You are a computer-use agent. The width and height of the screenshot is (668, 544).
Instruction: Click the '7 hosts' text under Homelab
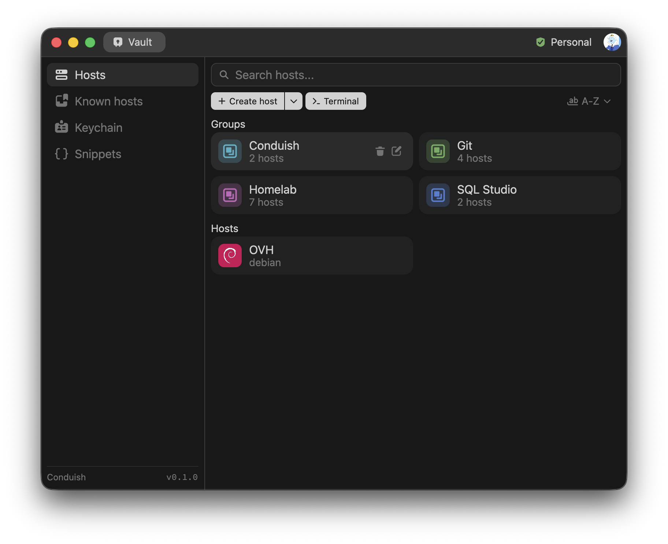click(266, 202)
